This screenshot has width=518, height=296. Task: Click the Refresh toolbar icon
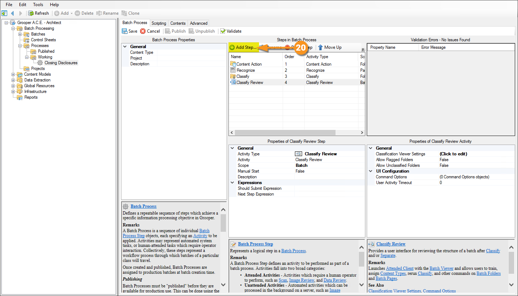[31, 13]
